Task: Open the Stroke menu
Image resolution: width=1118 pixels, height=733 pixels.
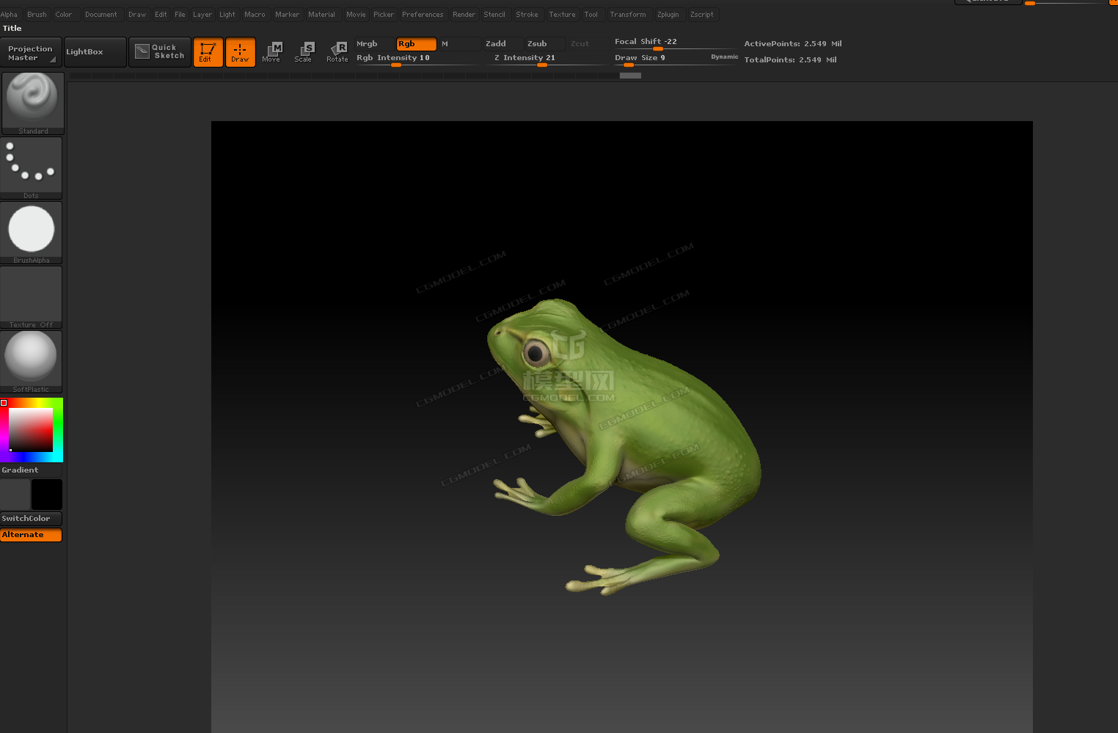Action: (x=527, y=15)
